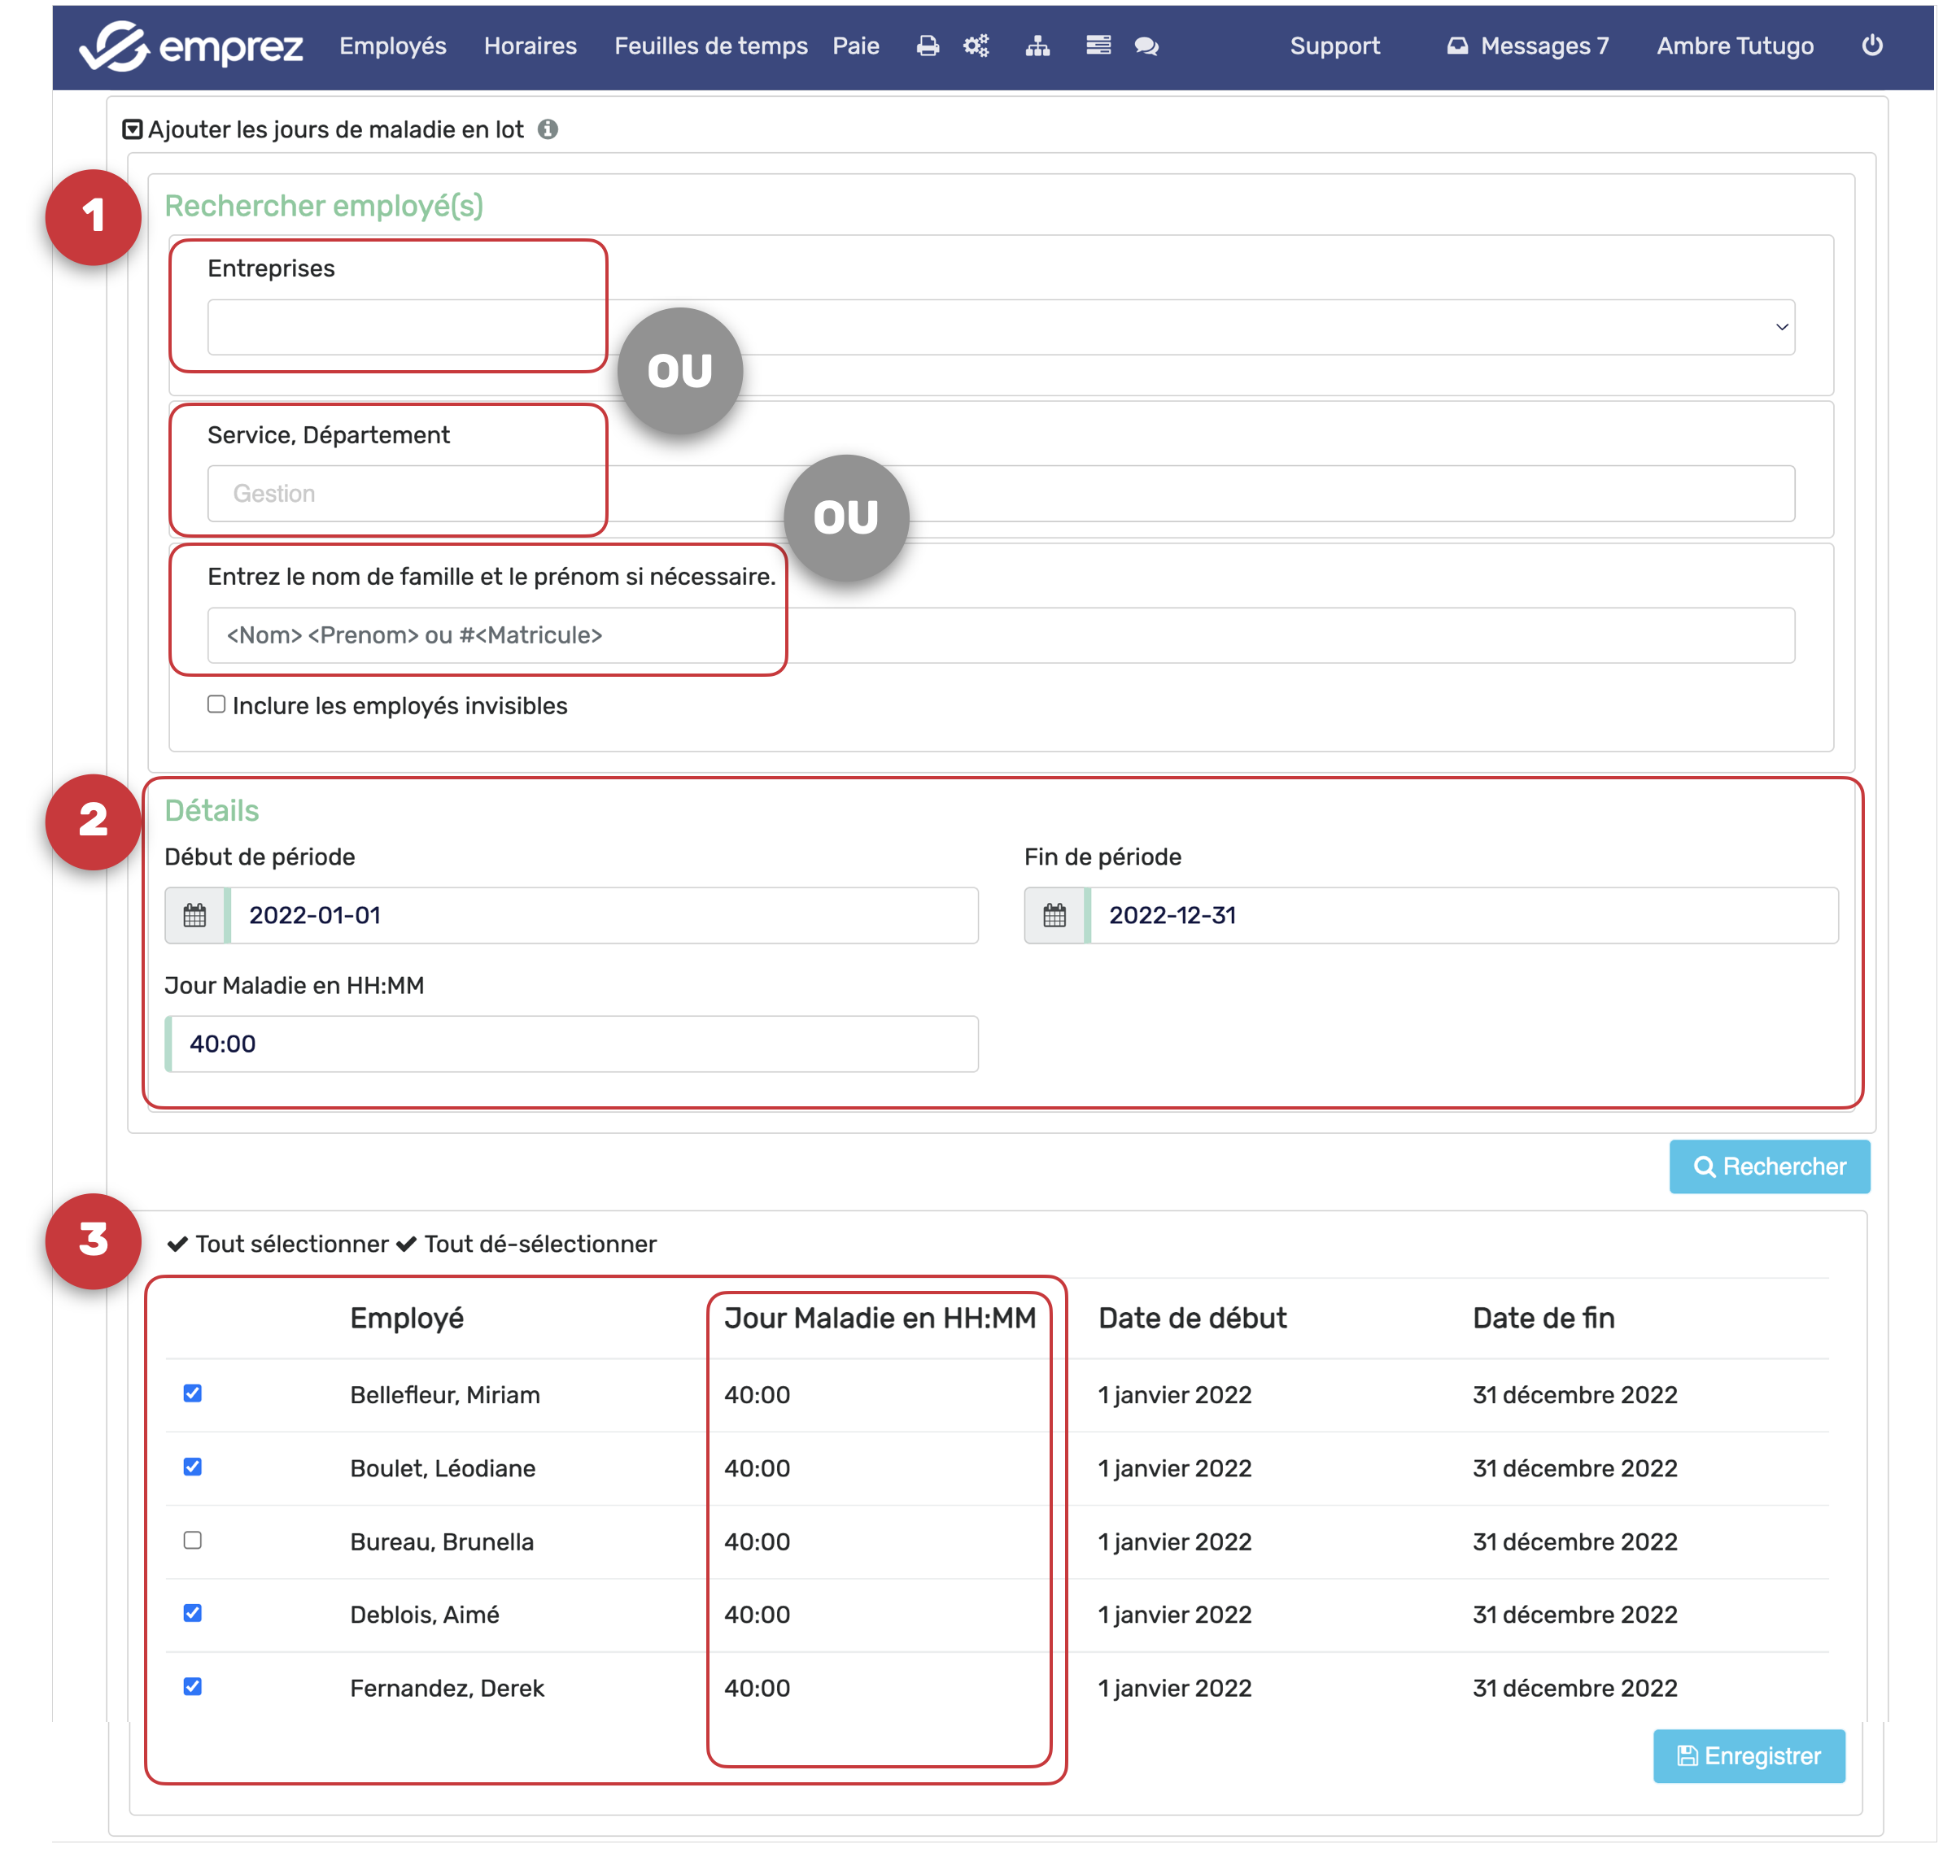Click the org chart sitemap icon
This screenshot has height=1853, width=1943.
pyautogui.click(x=1037, y=46)
